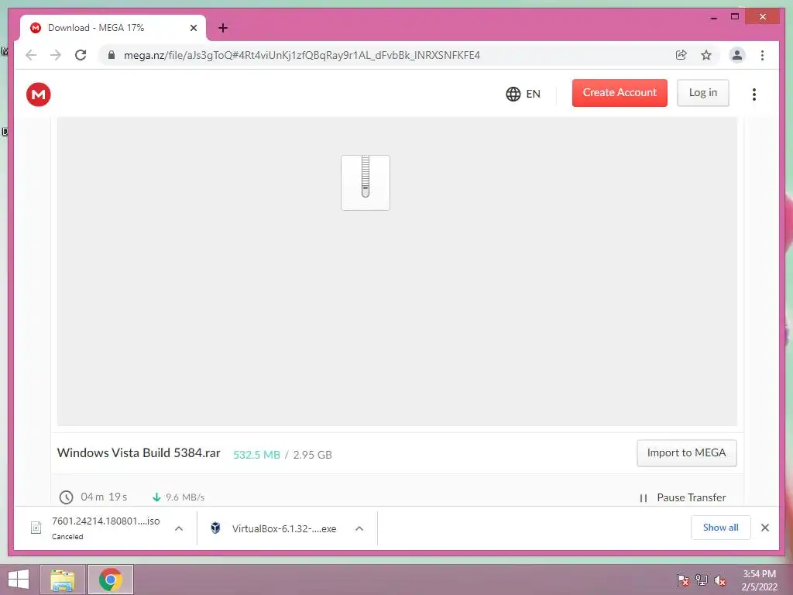Click the 9.6 MB/s download speed arrow
The width and height of the screenshot is (793, 595).
156,497
